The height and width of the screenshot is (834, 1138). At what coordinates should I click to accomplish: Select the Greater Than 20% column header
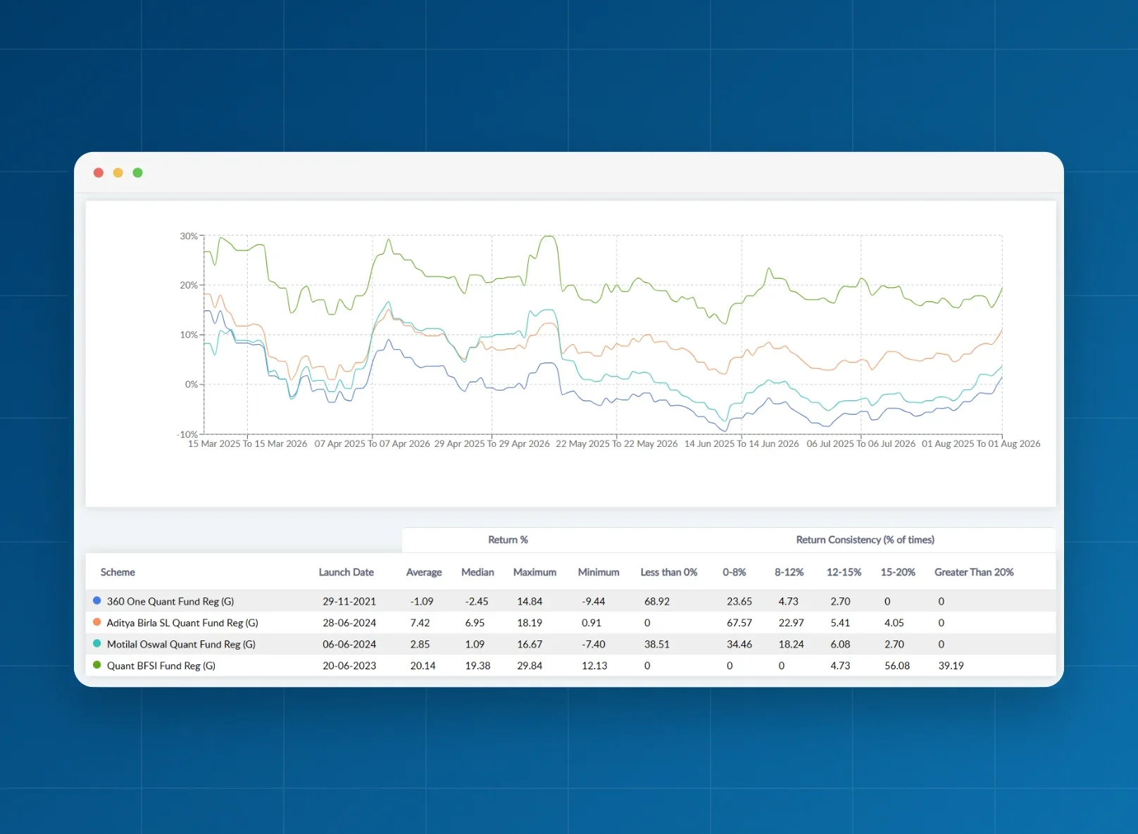point(974,572)
